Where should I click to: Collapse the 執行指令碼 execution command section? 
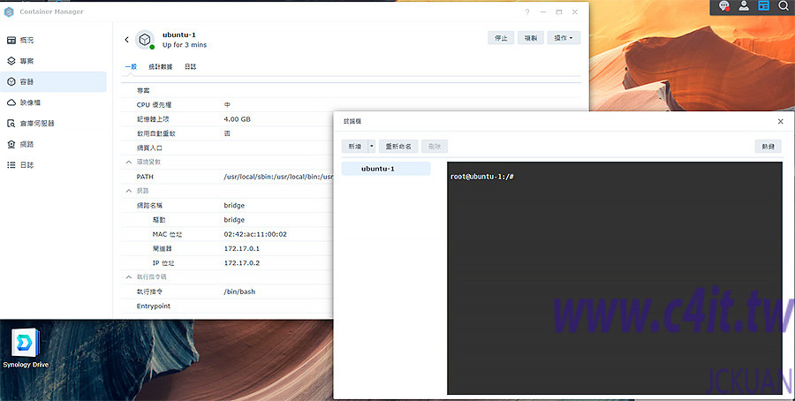(129, 277)
